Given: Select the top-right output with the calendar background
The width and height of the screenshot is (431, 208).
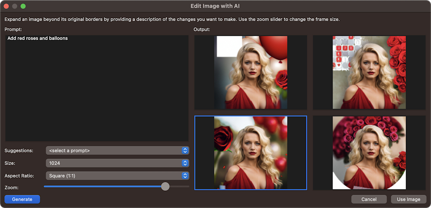Looking at the screenshot, I should click(369, 72).
